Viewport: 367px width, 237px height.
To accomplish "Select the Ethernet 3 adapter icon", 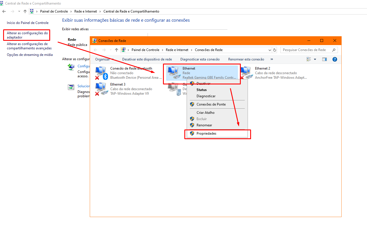I will click(x=101, y=89).
